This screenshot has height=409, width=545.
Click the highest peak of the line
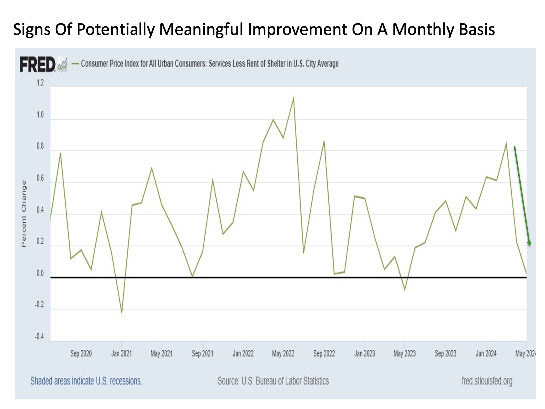294,98
